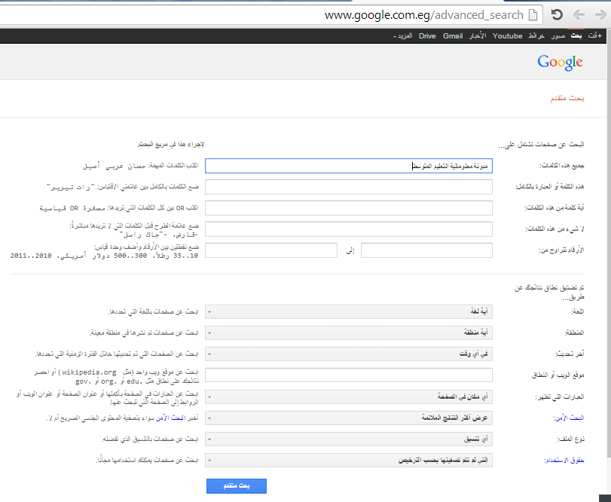Open the usage rights dropdown

click(349, 460)
